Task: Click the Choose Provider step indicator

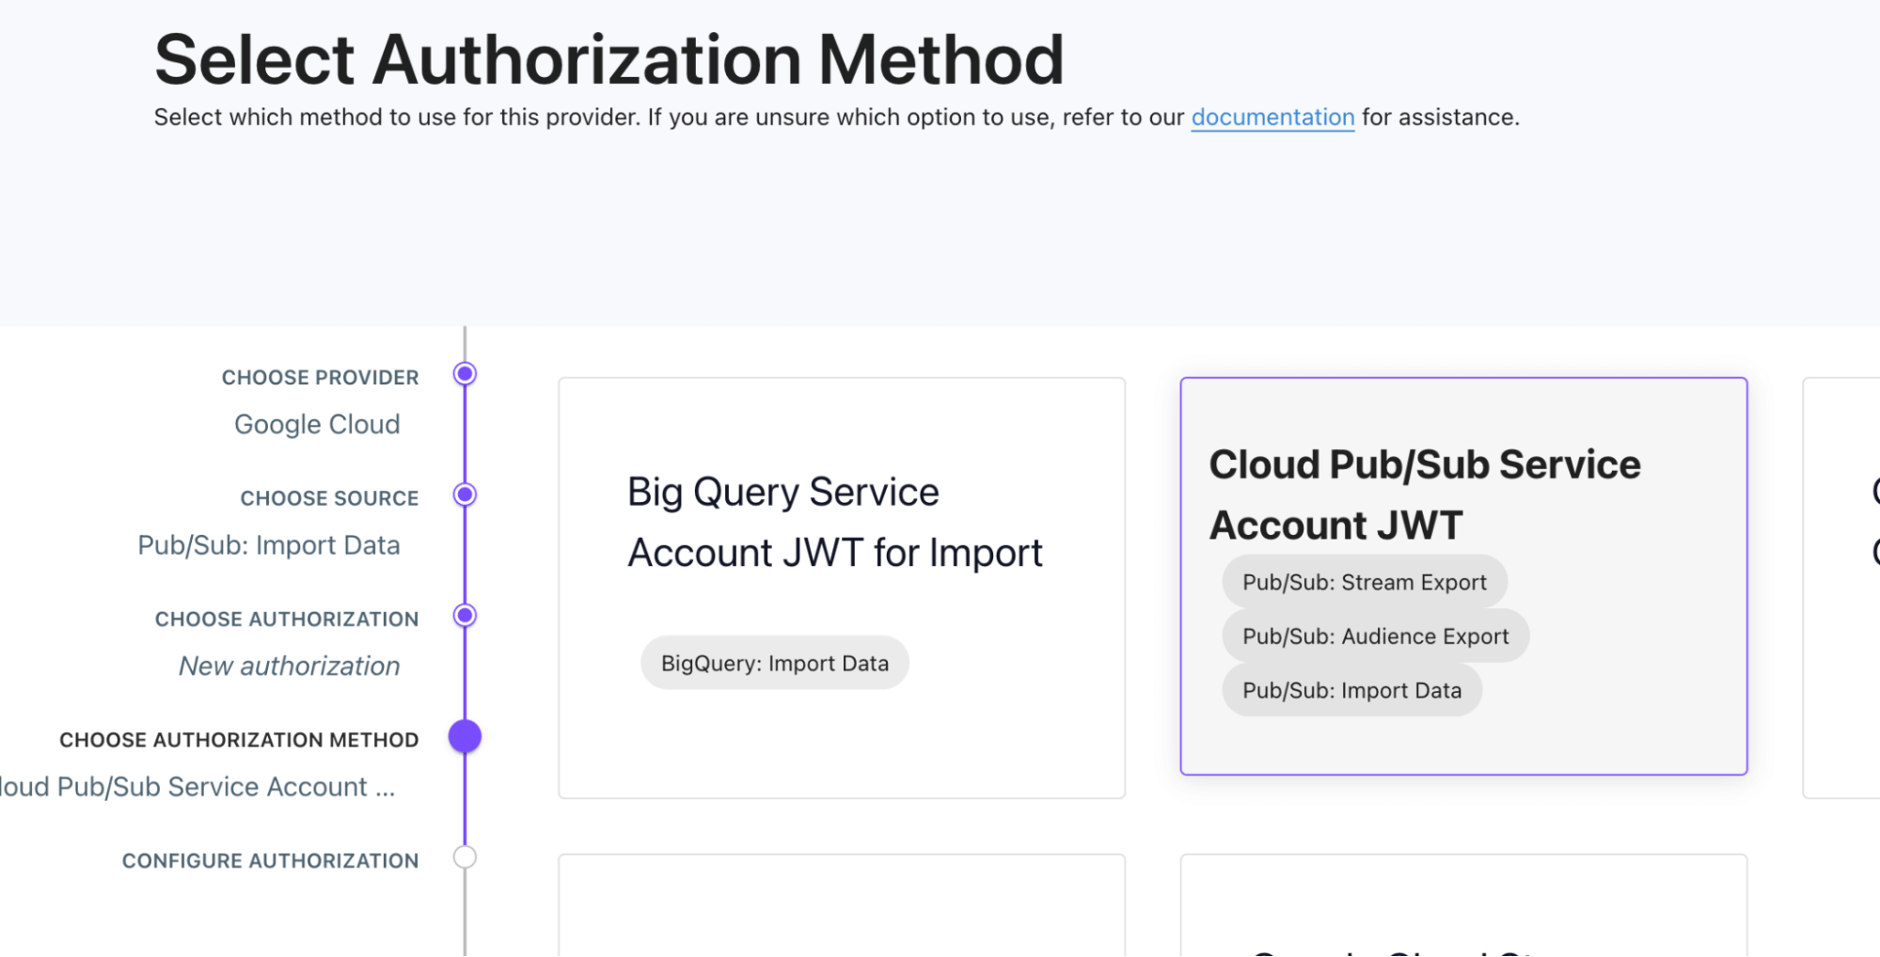Action: coord(465,373)
